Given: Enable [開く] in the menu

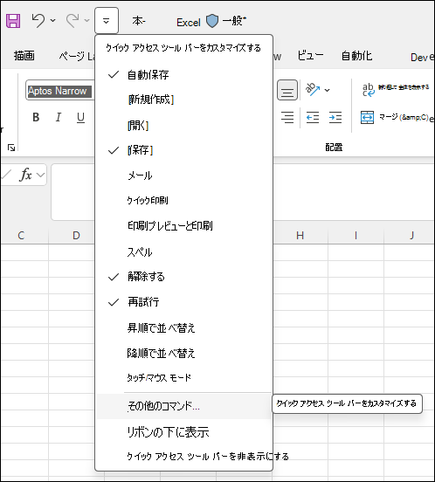Looking at the screenshot, I should point(183,125).
